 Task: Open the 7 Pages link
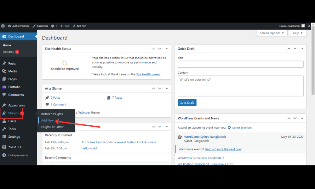[x=117, y=98]
